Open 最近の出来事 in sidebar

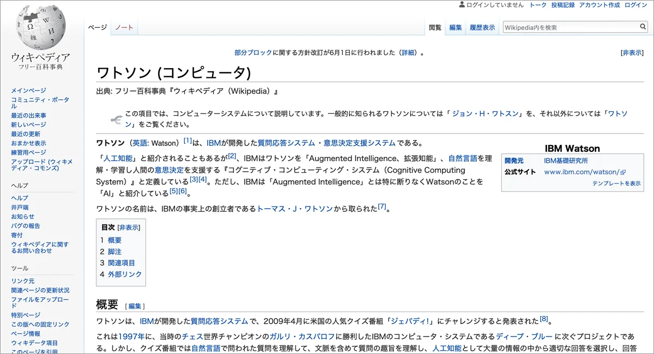click(x=29, y=115)
